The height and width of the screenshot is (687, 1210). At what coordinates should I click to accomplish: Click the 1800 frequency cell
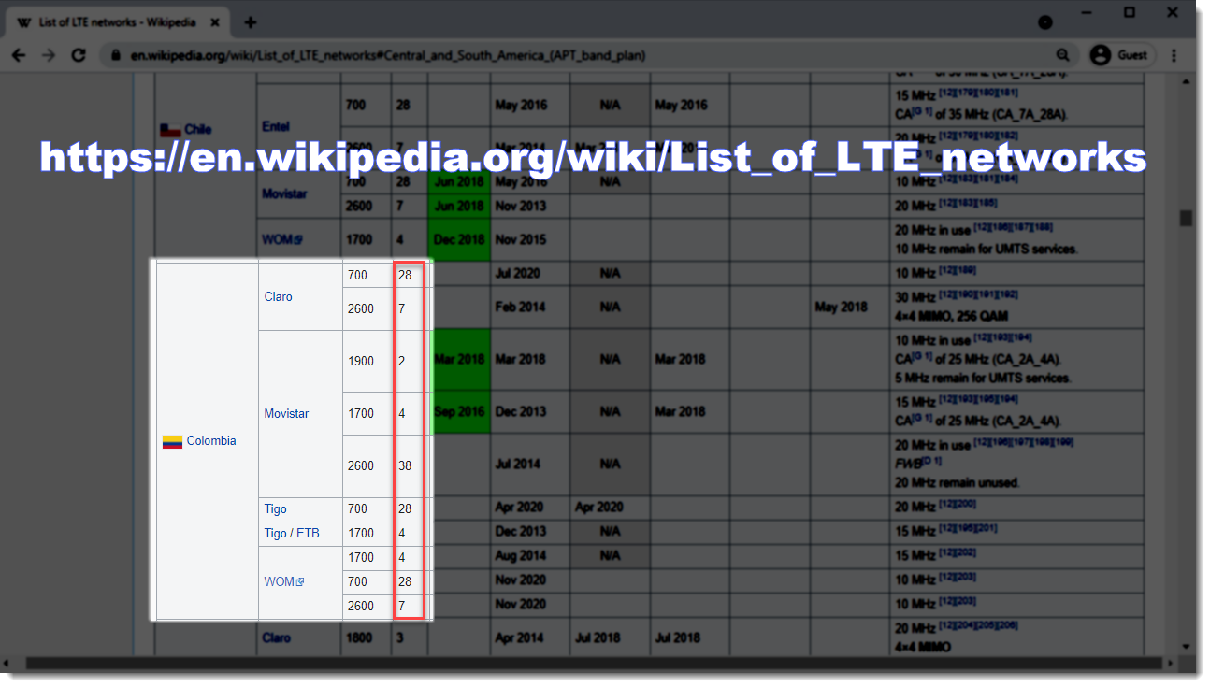pyautogui.click(x=366, y=638)
